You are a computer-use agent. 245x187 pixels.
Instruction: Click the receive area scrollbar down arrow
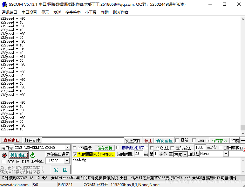[243, 133]
